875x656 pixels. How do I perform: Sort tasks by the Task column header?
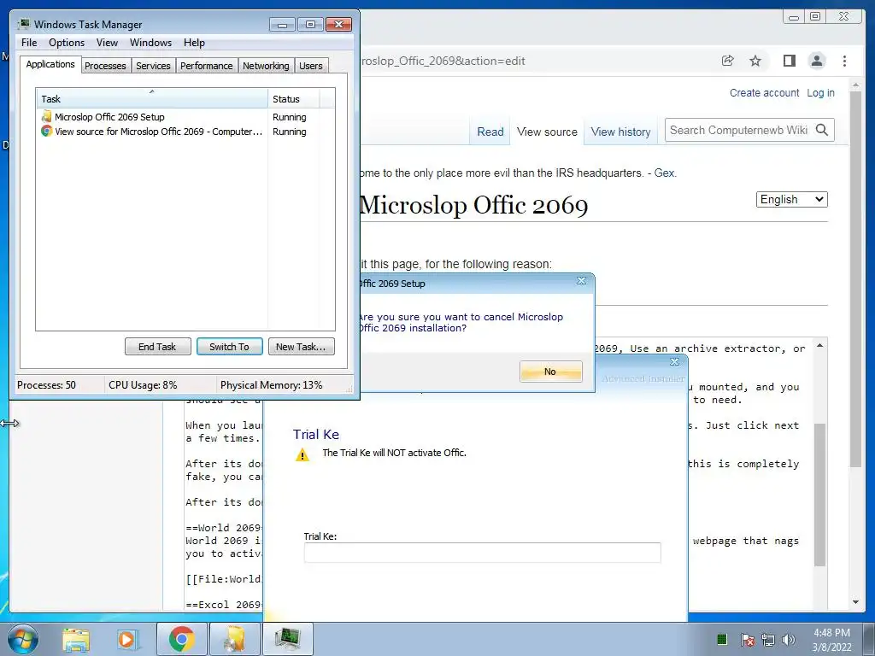click(152, 99)
